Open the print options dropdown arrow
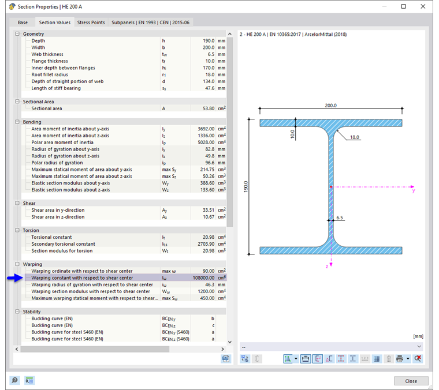Image resolution: width=439 pixels, height=390 pixels. pyautogui.click(x=408, y=358)
